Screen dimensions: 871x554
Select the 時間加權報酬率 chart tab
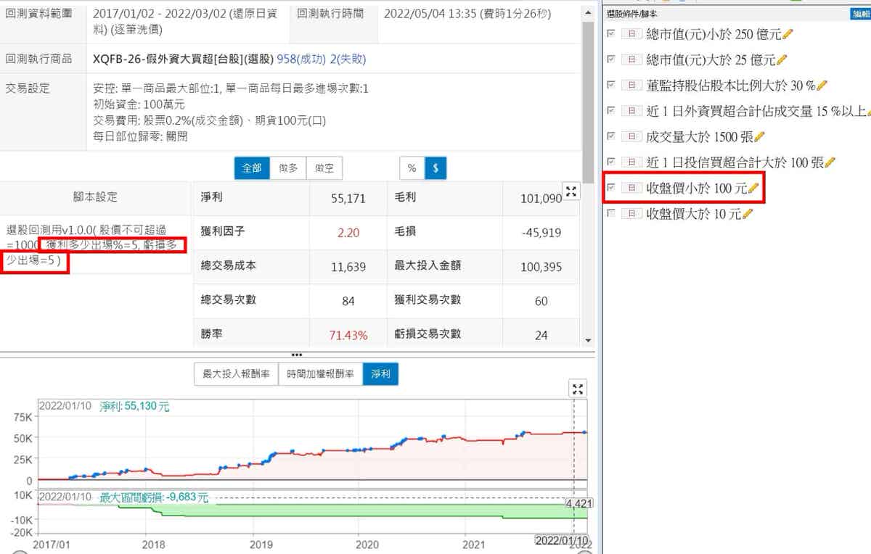click(320, 374)
